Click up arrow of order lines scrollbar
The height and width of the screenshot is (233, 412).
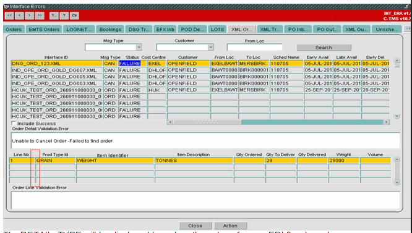397,159
